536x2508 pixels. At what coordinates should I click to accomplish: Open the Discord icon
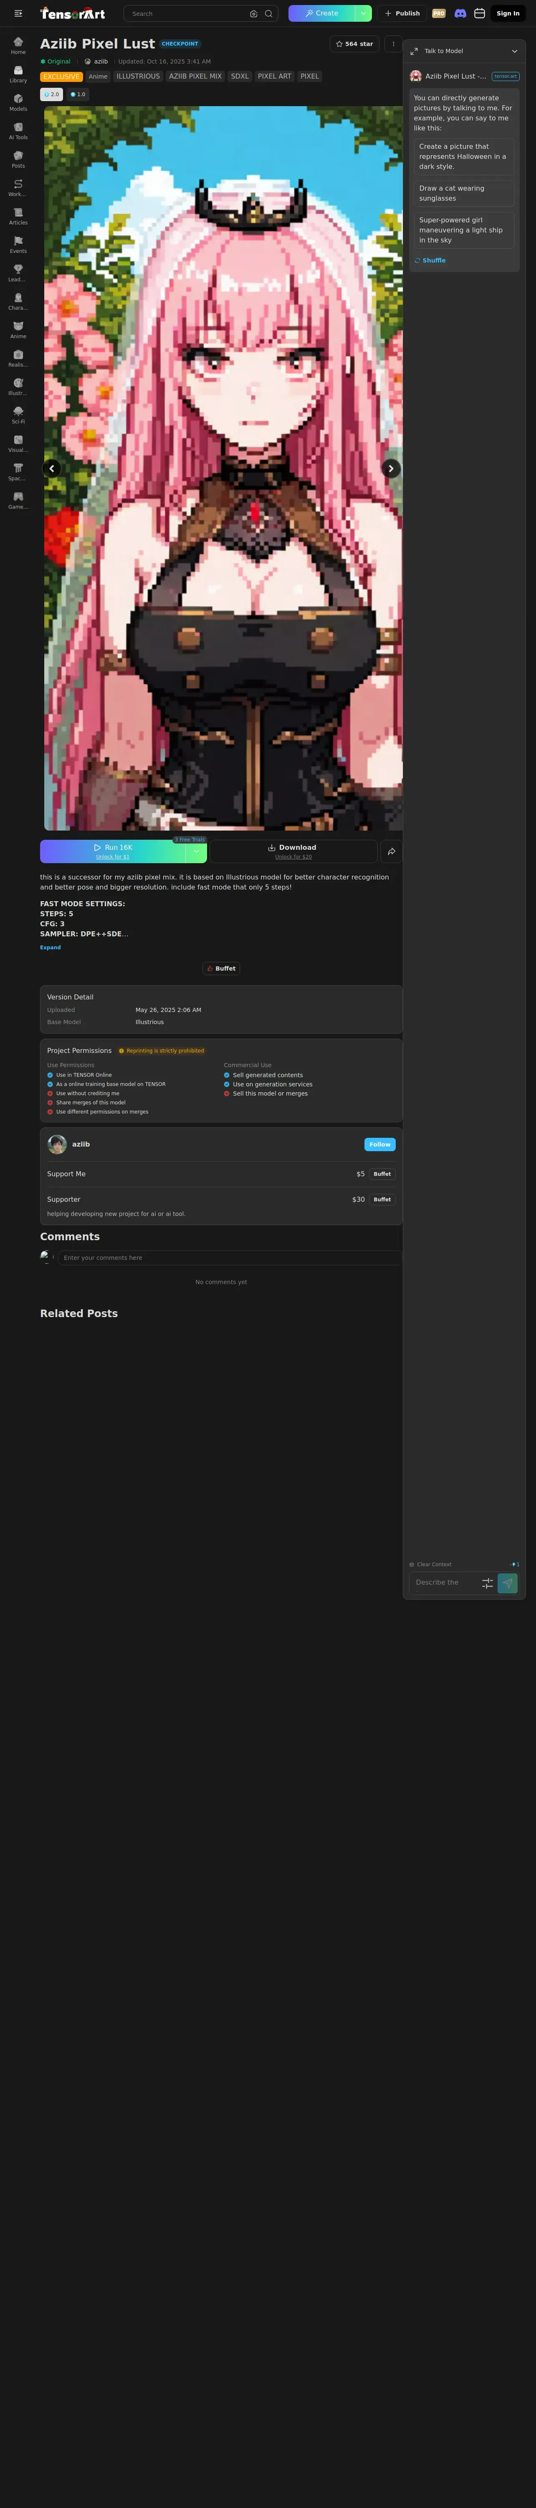[x=460, y=14]
